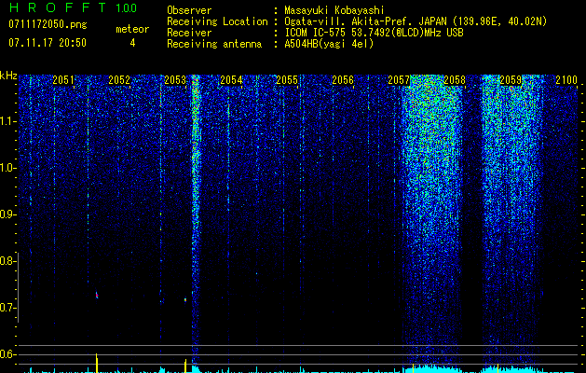The image size is (586, 373).
Task: Click the 0.8 frequency axis label
Action: point(7,261)
